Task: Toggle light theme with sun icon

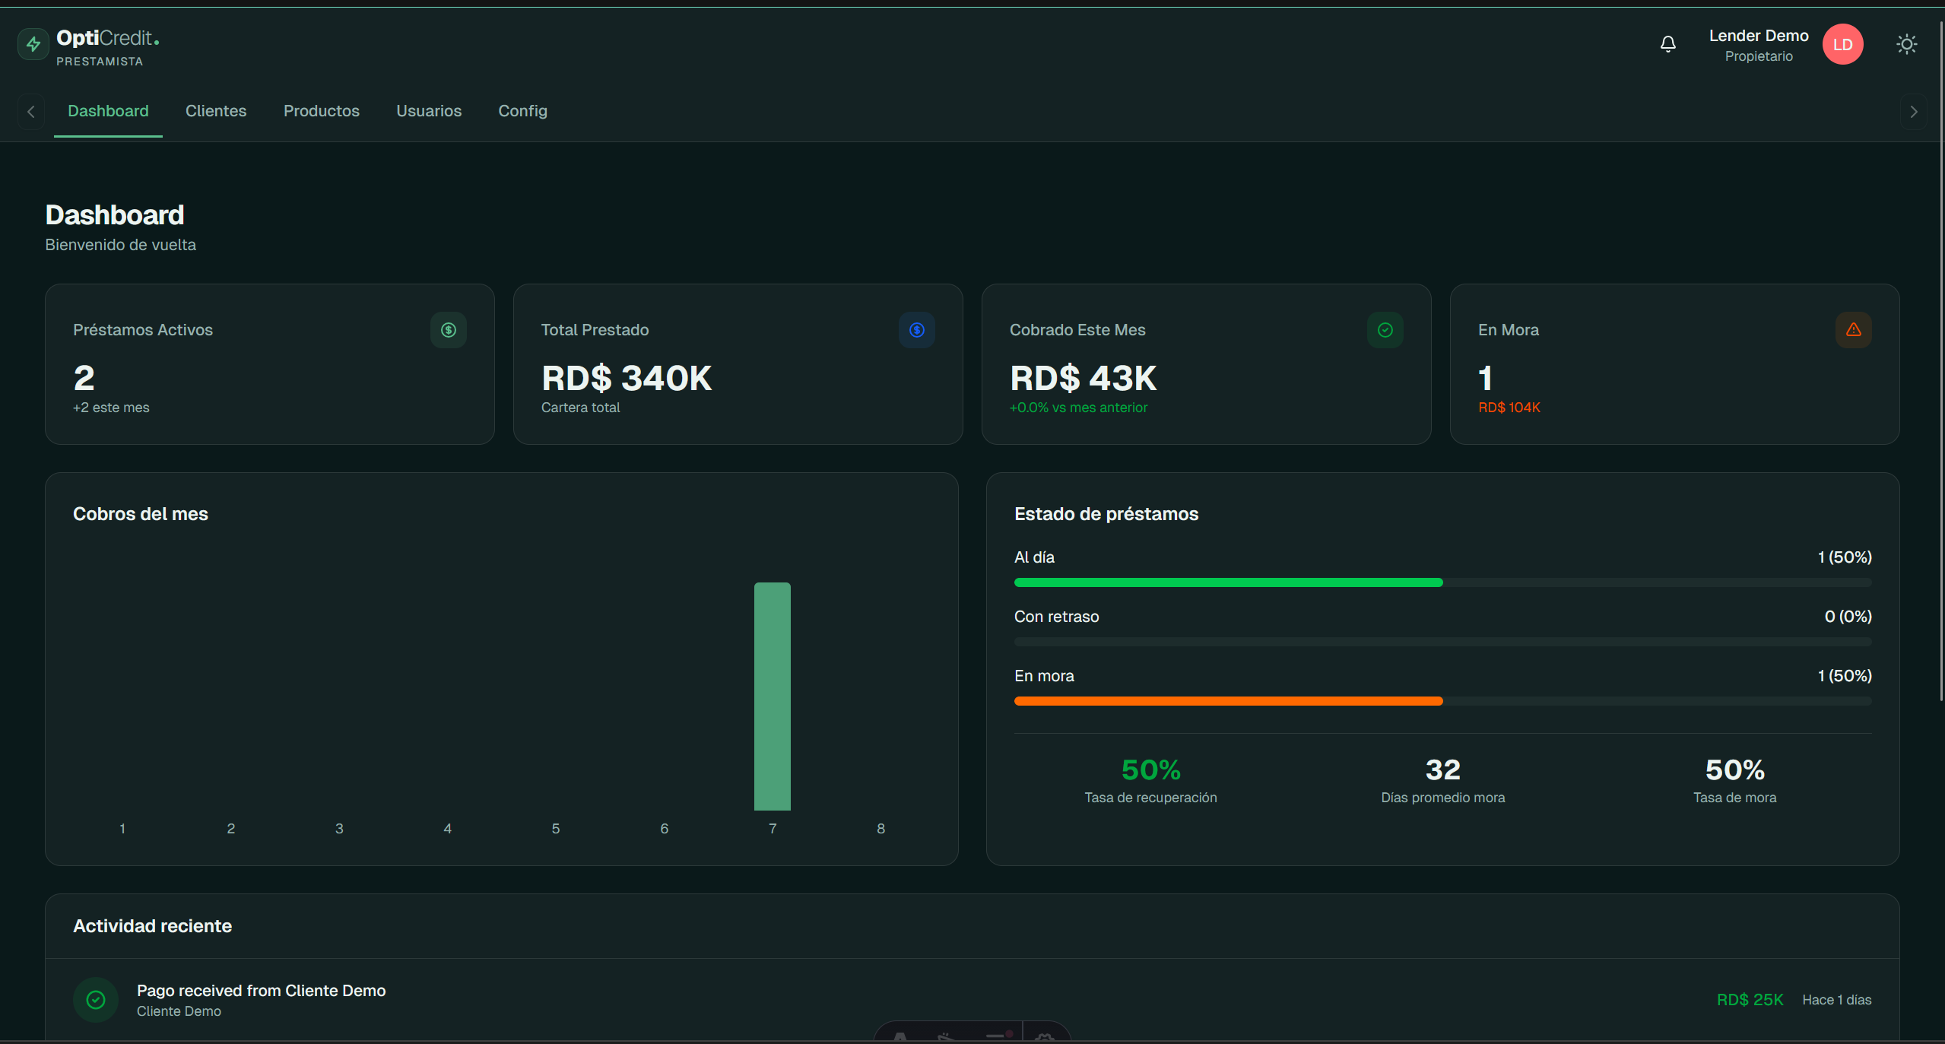Action: click(1906, 45)
